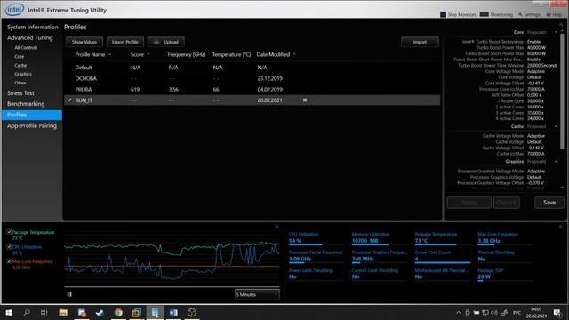Open the Benchmarking section

[x=26, y=104]
